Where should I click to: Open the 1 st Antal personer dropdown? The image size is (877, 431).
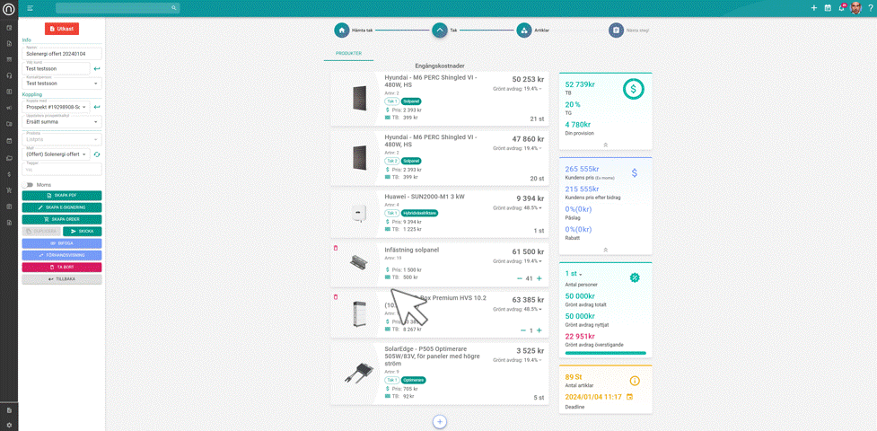point(574,274)
